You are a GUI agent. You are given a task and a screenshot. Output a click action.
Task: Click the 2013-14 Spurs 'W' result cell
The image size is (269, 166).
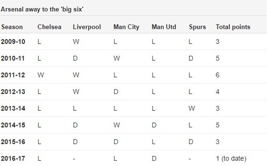[x=192, y=109]
